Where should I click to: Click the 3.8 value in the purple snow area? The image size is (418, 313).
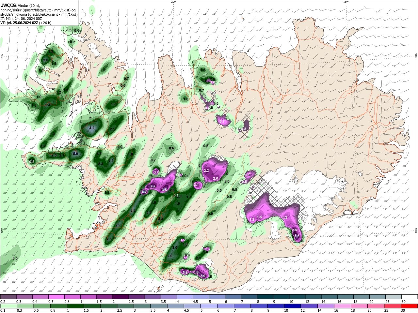click(164, 190)
